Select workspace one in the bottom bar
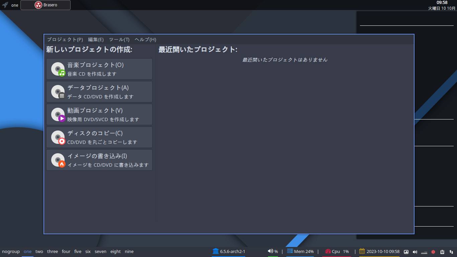 (27, 252)
